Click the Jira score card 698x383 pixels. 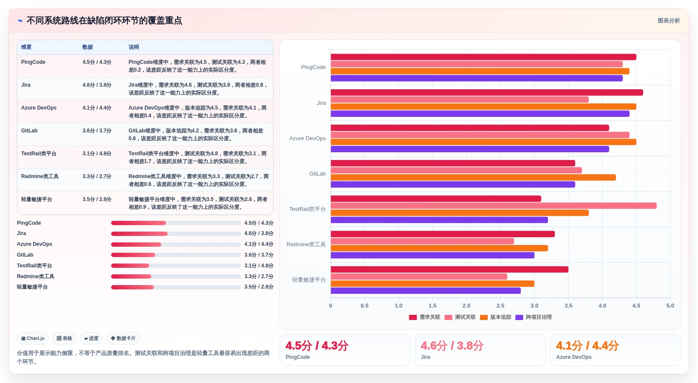point(480,350)
